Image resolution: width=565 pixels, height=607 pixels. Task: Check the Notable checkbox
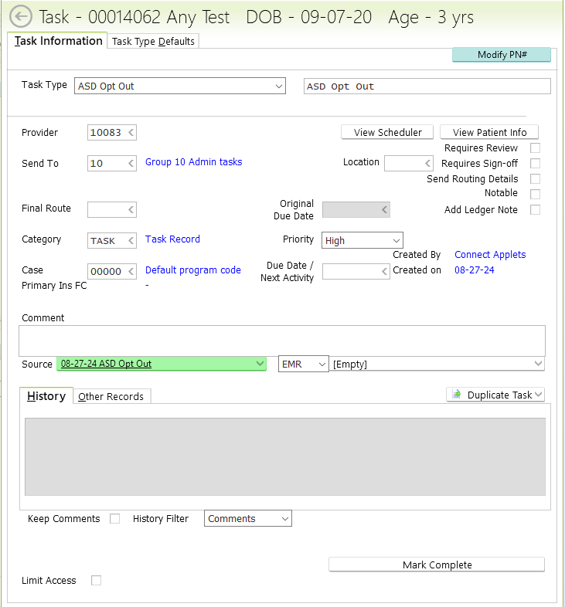535,194
